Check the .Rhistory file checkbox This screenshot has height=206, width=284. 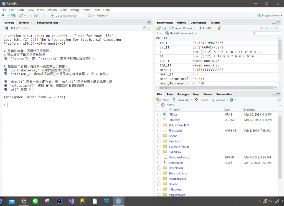159,120
